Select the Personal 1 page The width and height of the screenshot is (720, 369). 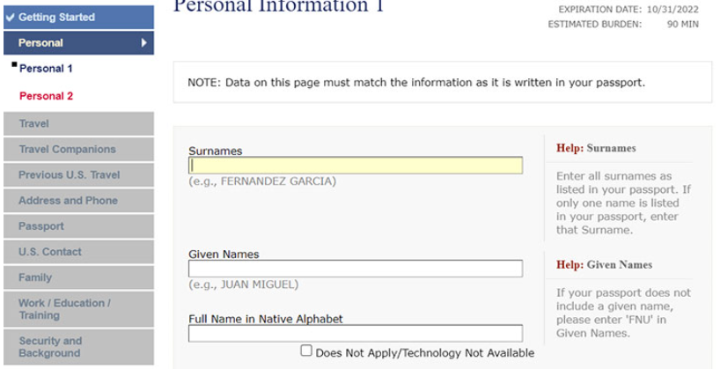(x=46, y=69)
